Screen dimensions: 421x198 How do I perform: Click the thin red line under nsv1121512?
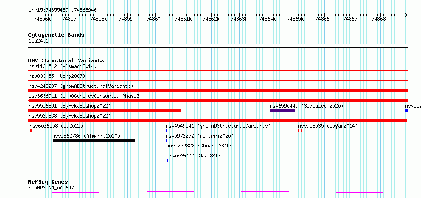[218, 71]
